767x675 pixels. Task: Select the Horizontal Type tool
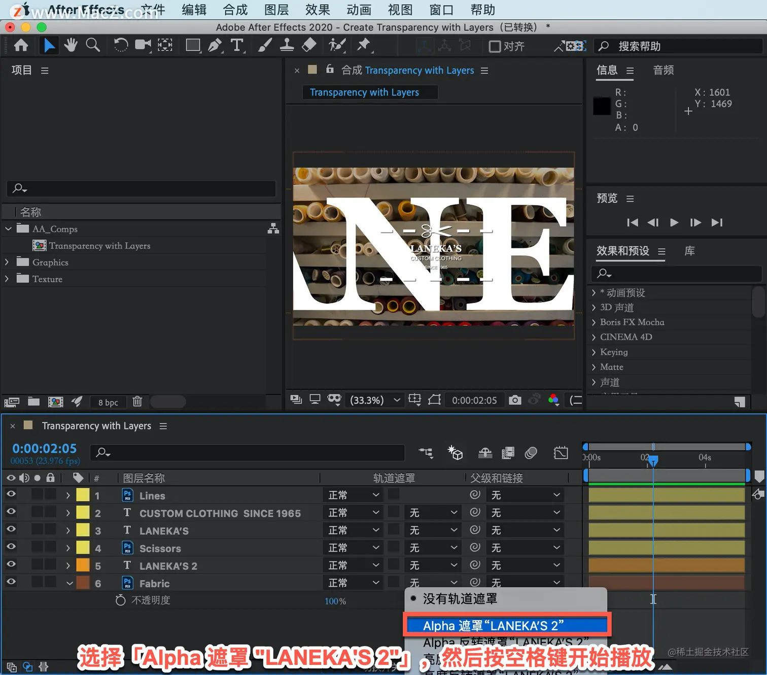click(x=237, y=46)
